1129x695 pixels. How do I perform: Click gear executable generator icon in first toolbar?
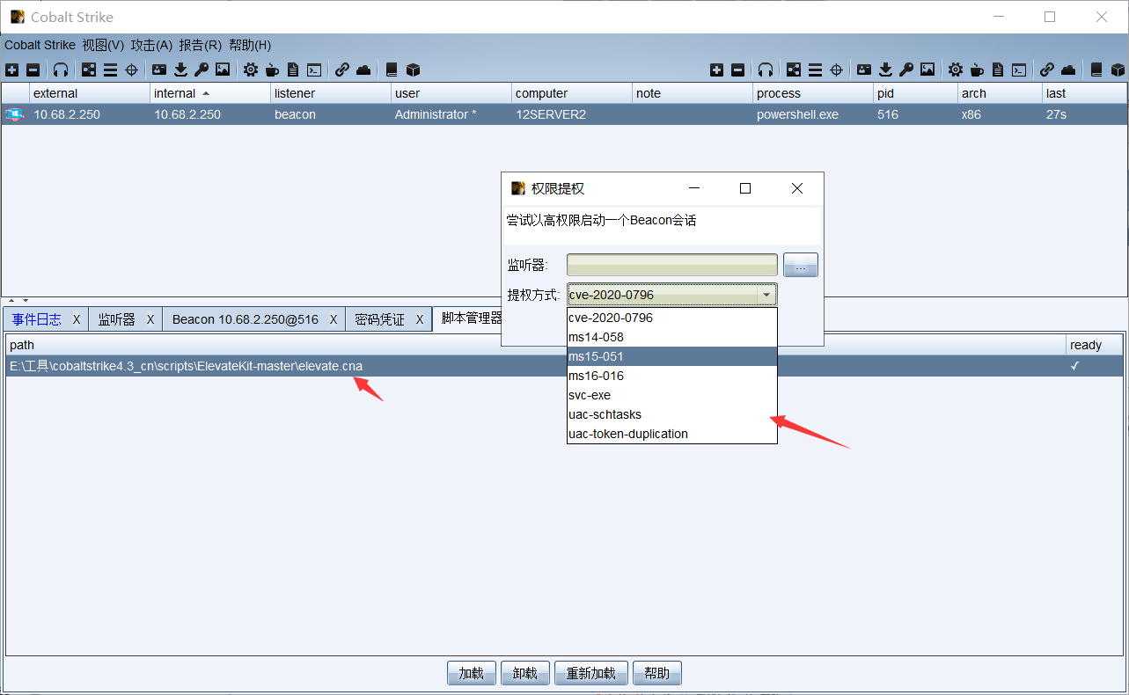(x=251, y=69)
